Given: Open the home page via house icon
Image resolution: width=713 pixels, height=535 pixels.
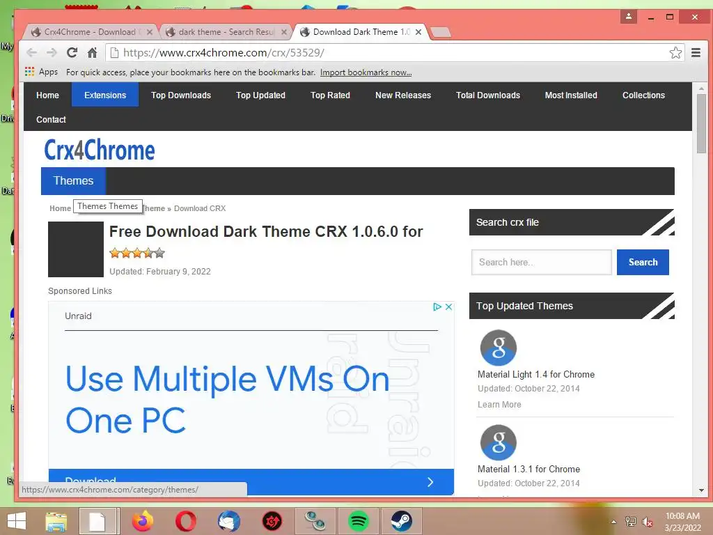Looking at the screenshot, I should [93, 53].
